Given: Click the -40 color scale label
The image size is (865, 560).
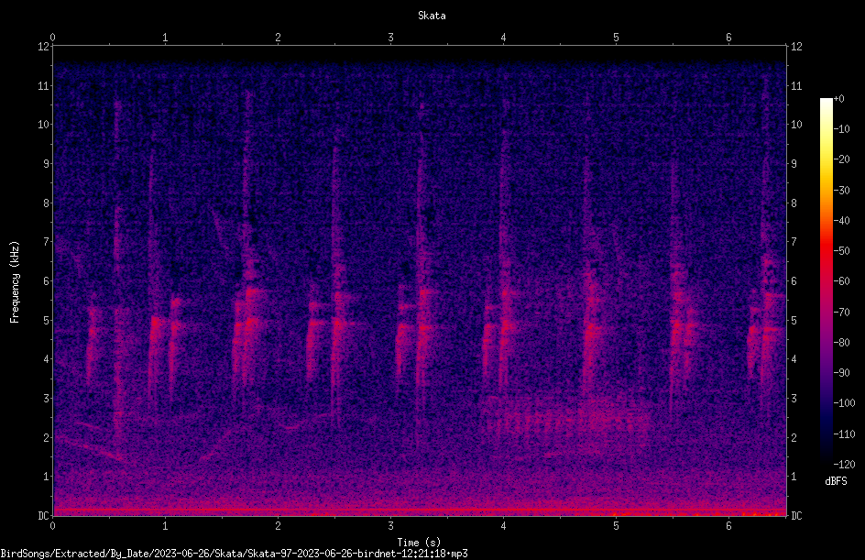Looking at the screenshot, I should click(842, 221).
